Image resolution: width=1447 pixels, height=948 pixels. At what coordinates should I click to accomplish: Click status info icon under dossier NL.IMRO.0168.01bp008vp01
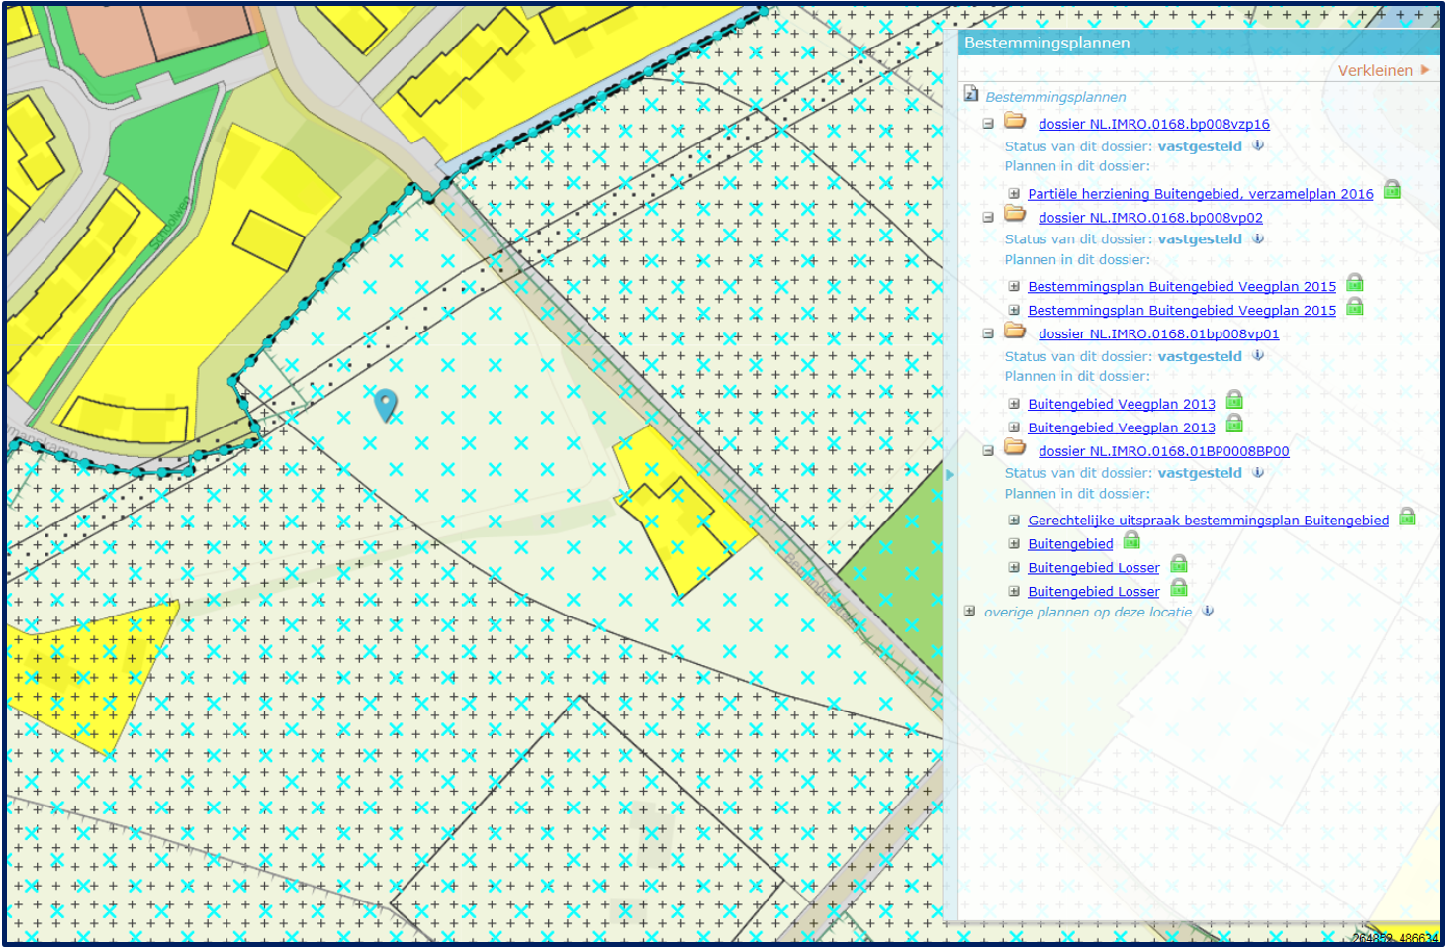pos(1258,355)
